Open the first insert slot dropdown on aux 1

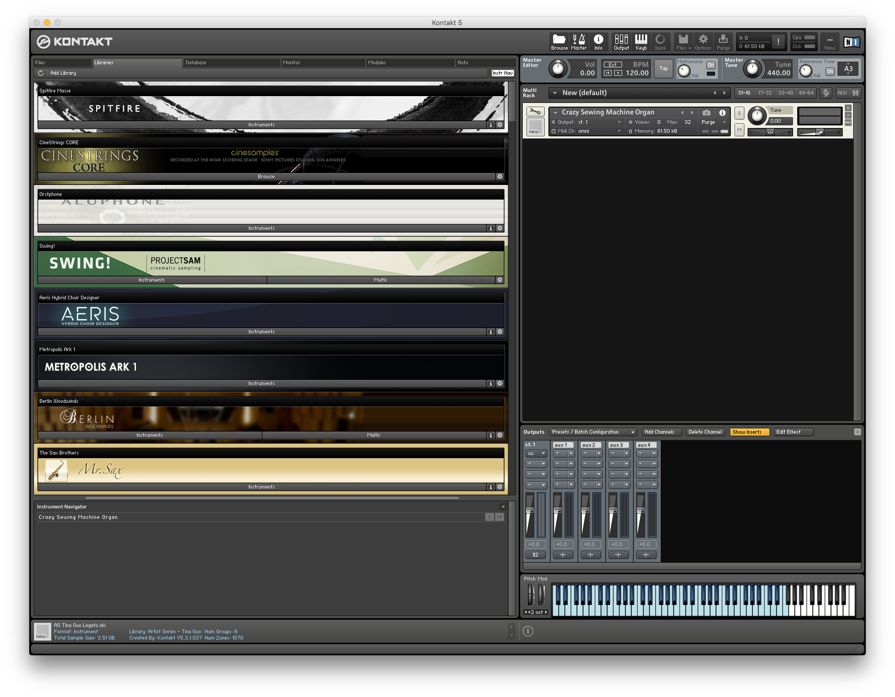(564, 454)
